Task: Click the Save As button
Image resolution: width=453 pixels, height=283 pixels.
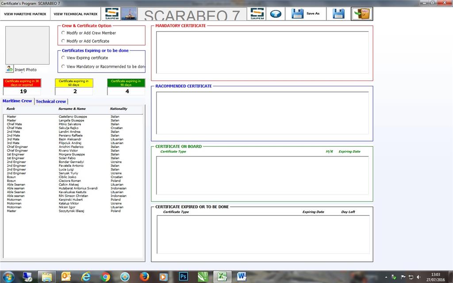Action: click(306, 14)
